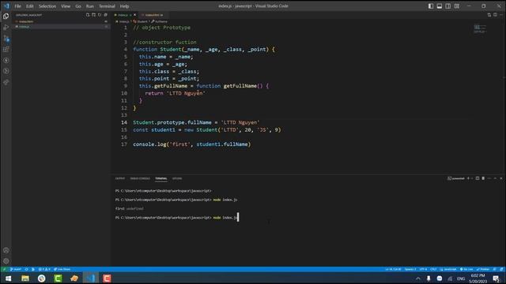Open the Customize Layout icon
This screenshot has height=284, width=506.
(x=457, y=6)
